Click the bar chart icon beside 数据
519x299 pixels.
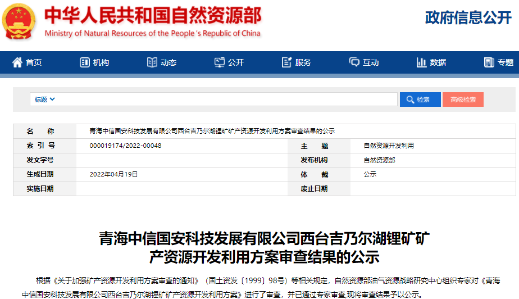[421, 62]
